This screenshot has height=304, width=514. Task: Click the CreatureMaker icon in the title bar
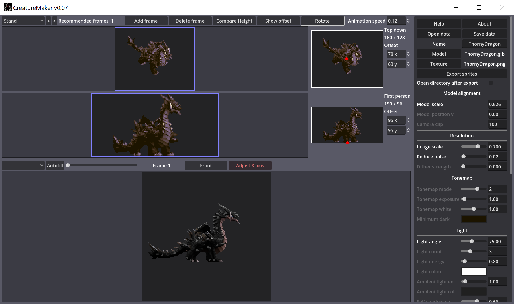tap(8, 7)
